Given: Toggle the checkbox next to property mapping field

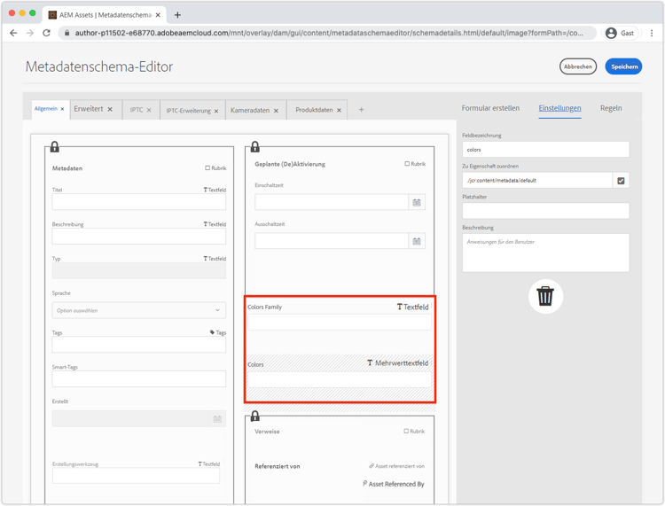Looking at the screenshot, I should [x=621, y=181].
